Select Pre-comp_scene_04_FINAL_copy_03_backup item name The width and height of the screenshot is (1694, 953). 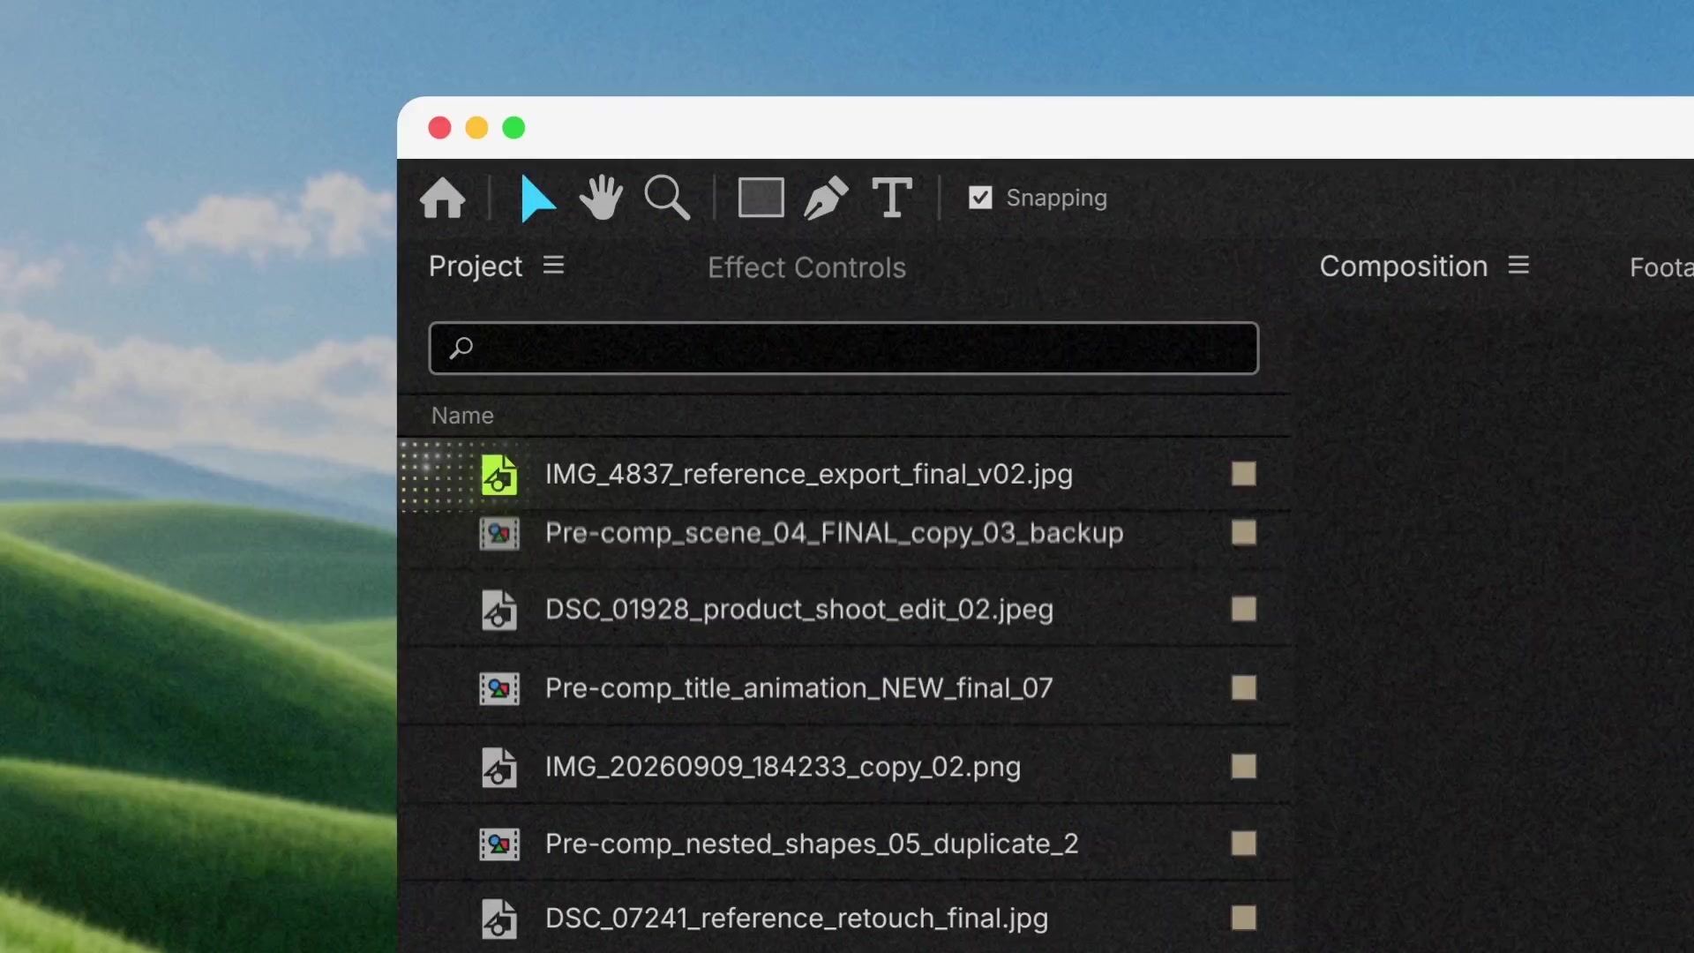coord(835,534)
